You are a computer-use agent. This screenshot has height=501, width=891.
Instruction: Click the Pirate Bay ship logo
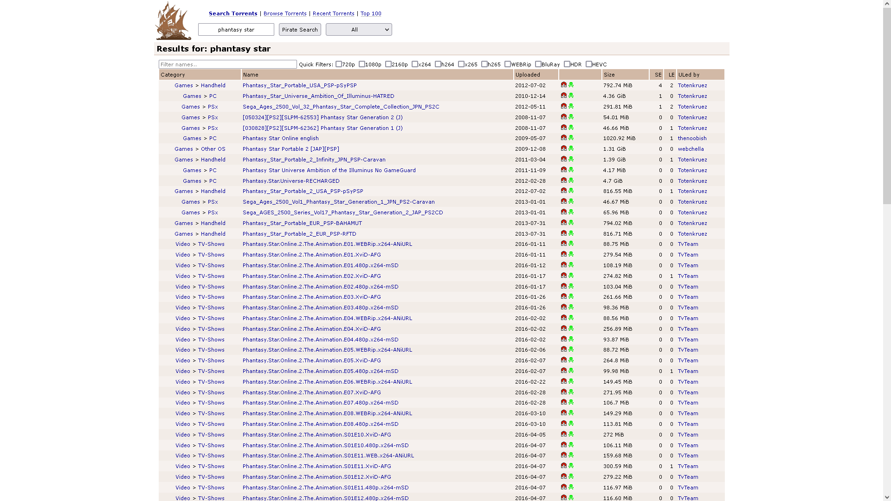173,21
